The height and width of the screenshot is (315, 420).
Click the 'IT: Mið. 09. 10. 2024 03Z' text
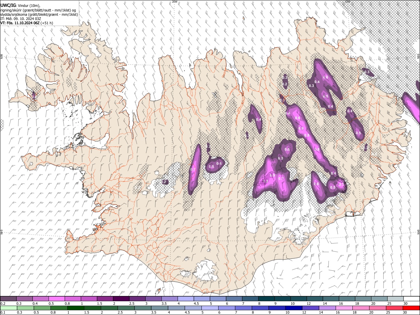(x=20, y=19)
